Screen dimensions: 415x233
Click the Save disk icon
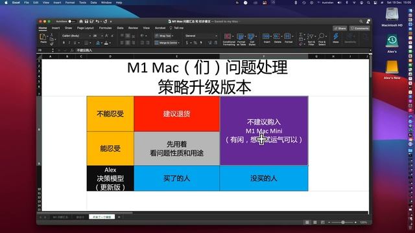[86, 21]
